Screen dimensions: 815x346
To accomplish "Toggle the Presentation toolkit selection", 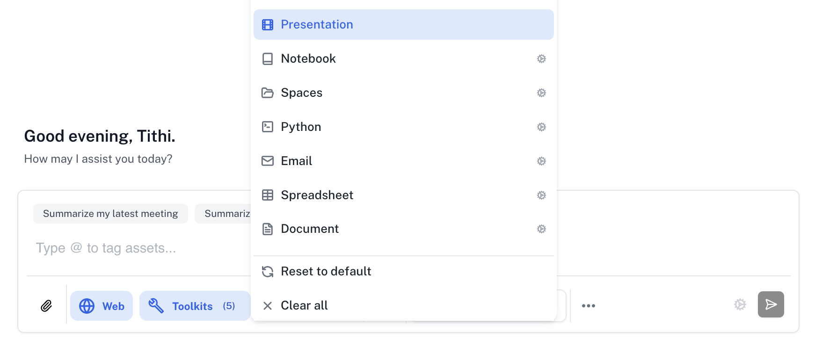I will point(403,25).
